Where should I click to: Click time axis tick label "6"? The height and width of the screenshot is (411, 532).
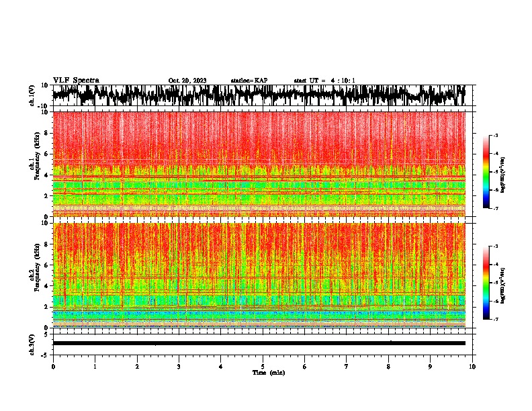click(305, 367)
